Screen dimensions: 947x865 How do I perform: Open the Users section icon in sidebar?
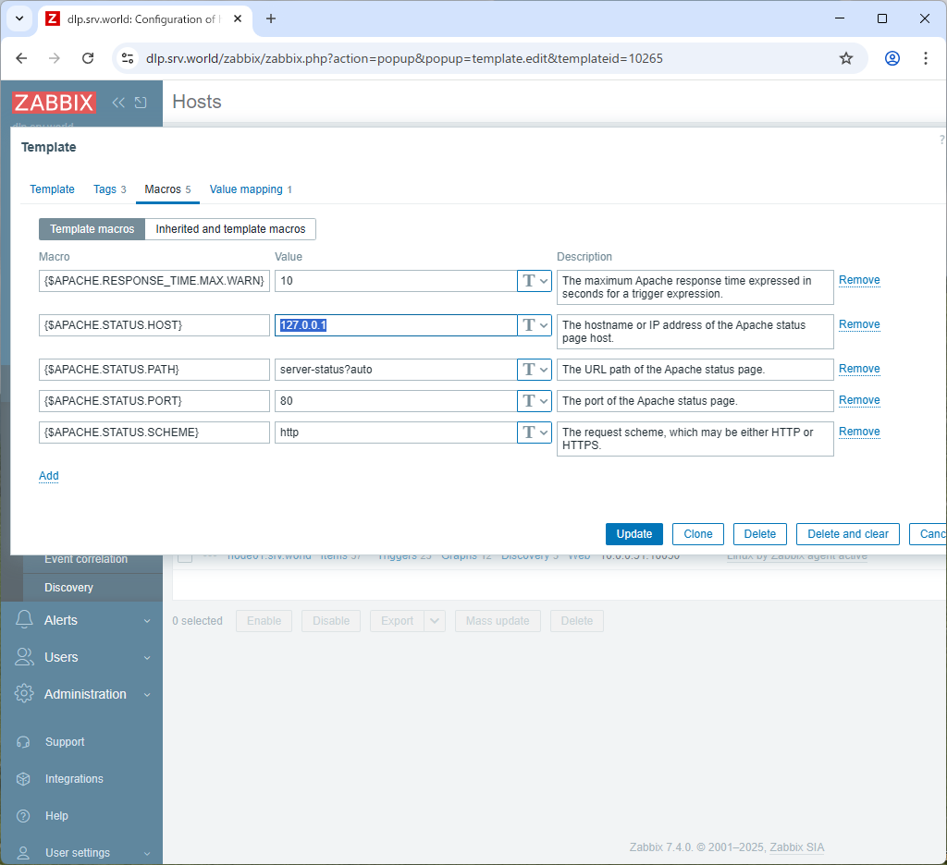(x=26, y=657)
